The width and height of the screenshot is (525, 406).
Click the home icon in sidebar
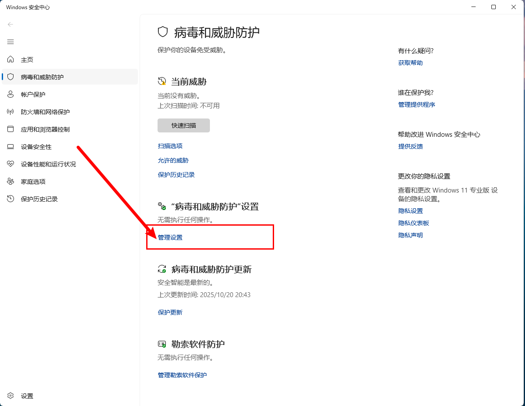point(10,59)
